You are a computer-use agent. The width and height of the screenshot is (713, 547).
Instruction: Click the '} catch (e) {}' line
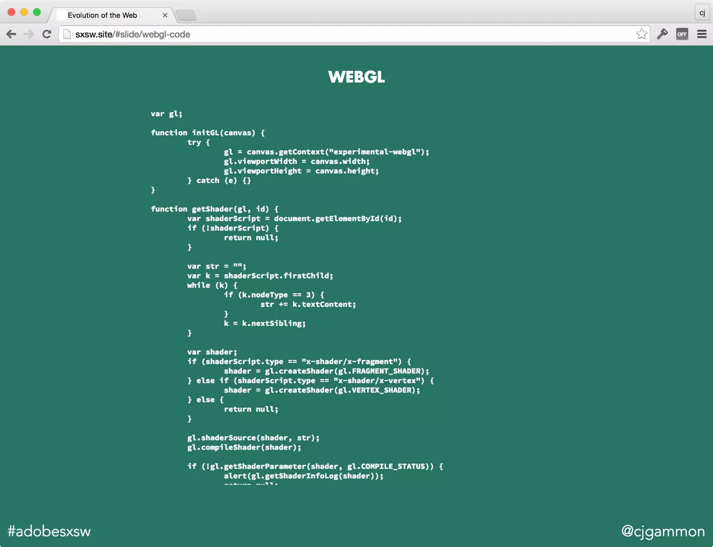tap(219, 180)
